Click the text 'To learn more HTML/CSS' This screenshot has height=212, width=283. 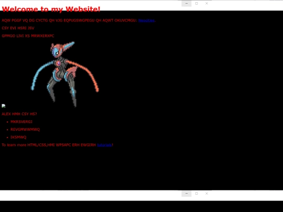tap(24, 145)
